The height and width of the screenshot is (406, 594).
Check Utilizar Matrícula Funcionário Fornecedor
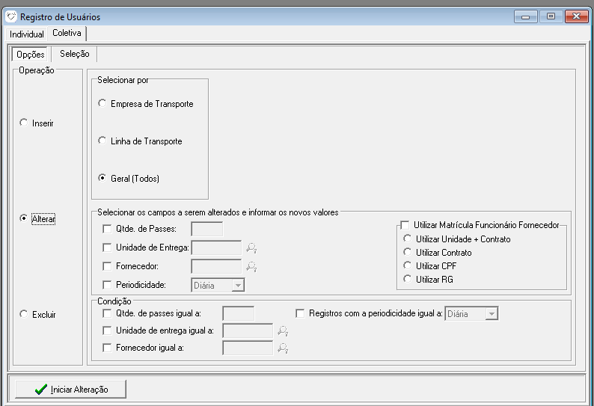point(405,225)
